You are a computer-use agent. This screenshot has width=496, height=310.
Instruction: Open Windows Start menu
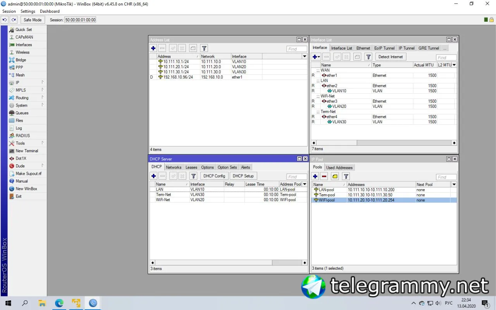[8, 303]
